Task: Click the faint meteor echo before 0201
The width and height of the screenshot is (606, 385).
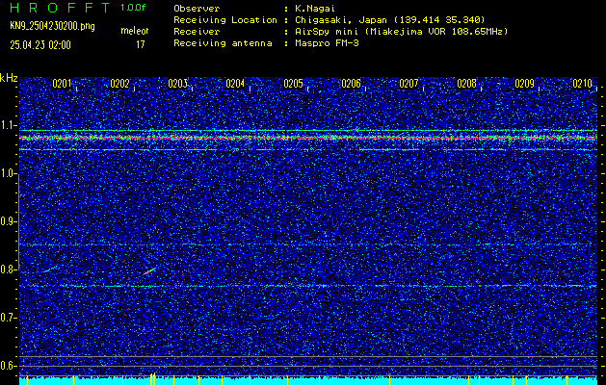Action: 50,269
